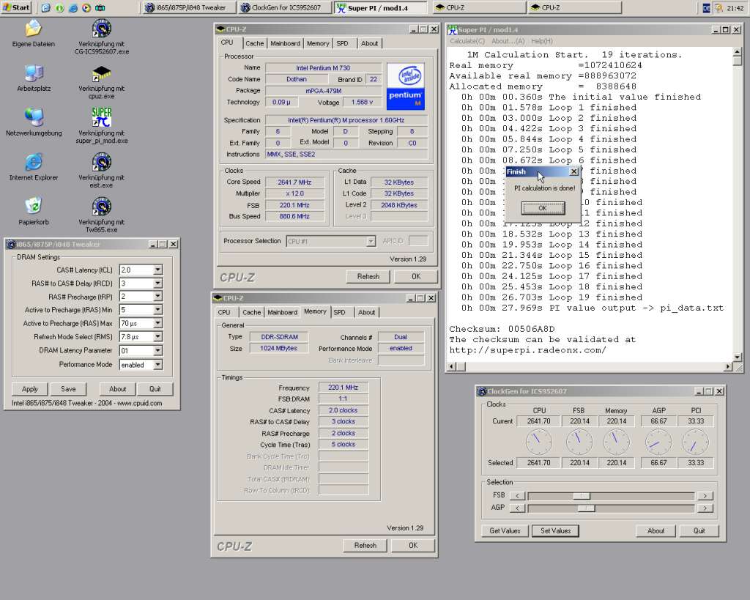The height and width of the screenshot is (600, 750).
Task: Click Apply in the i865 Tweaker
Action: point(30,389)
